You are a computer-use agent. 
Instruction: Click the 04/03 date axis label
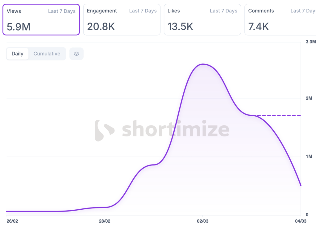click(x=300, y=221)
